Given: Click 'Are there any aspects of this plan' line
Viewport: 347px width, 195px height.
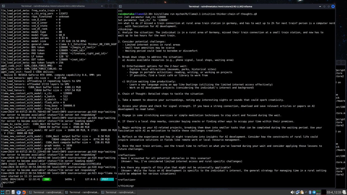Looking at the screenshot, I should [175, 167].
